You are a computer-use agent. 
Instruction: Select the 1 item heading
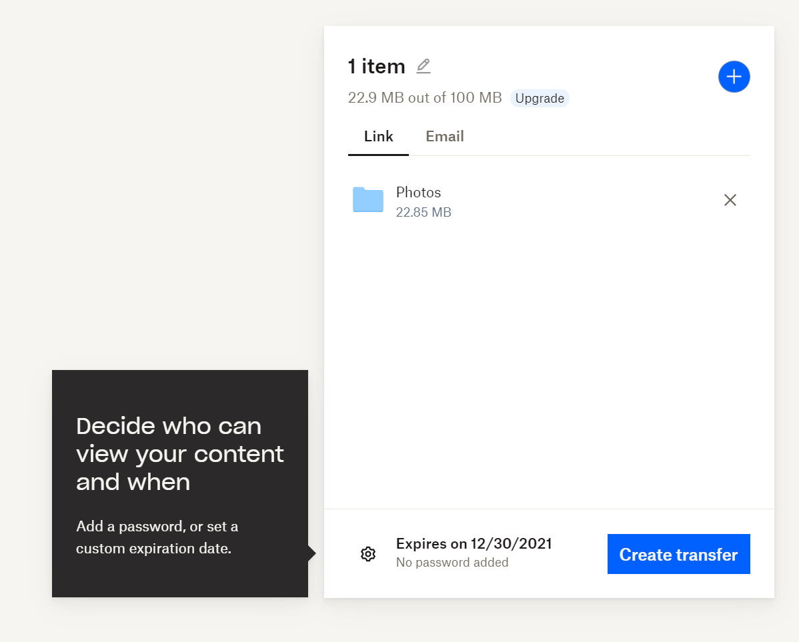point(376,66)
